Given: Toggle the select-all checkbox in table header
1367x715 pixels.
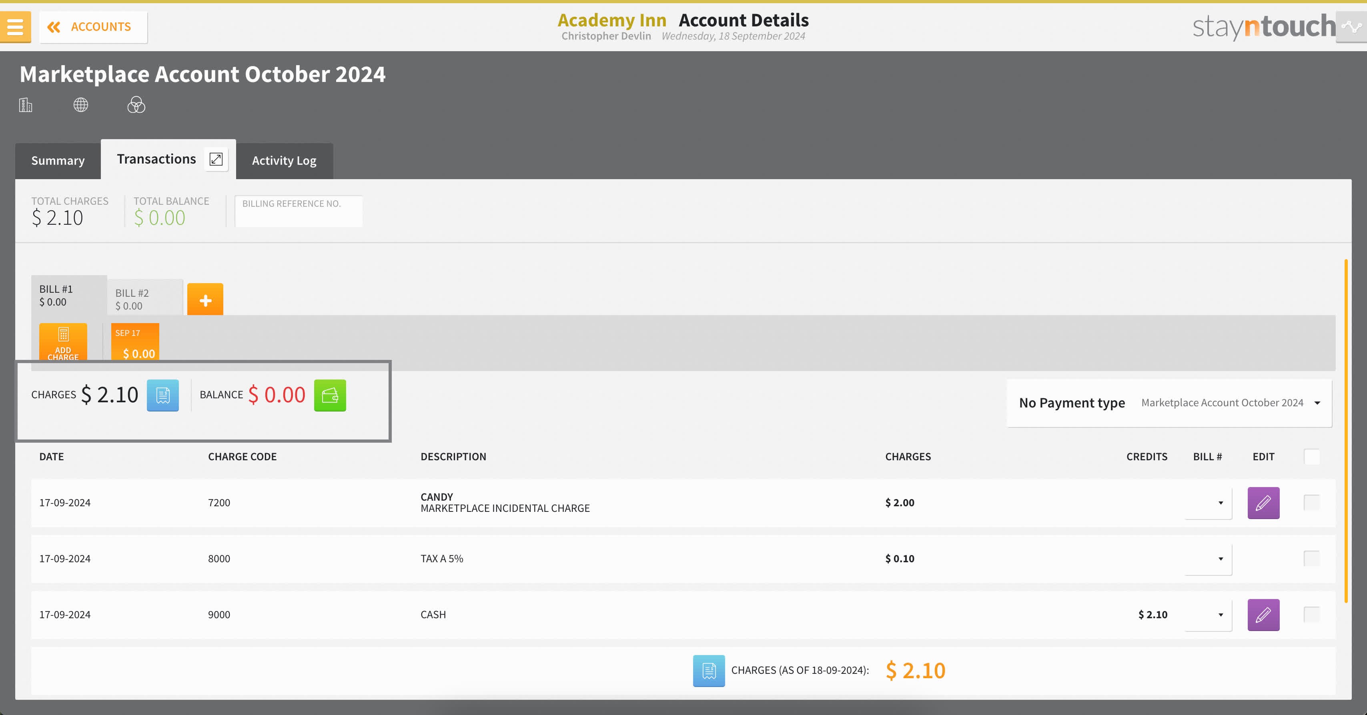Looking at the screenshot, I should click(1312, 457).
